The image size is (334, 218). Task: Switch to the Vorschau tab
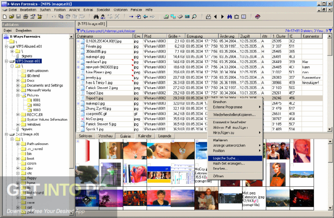point(105,136)
